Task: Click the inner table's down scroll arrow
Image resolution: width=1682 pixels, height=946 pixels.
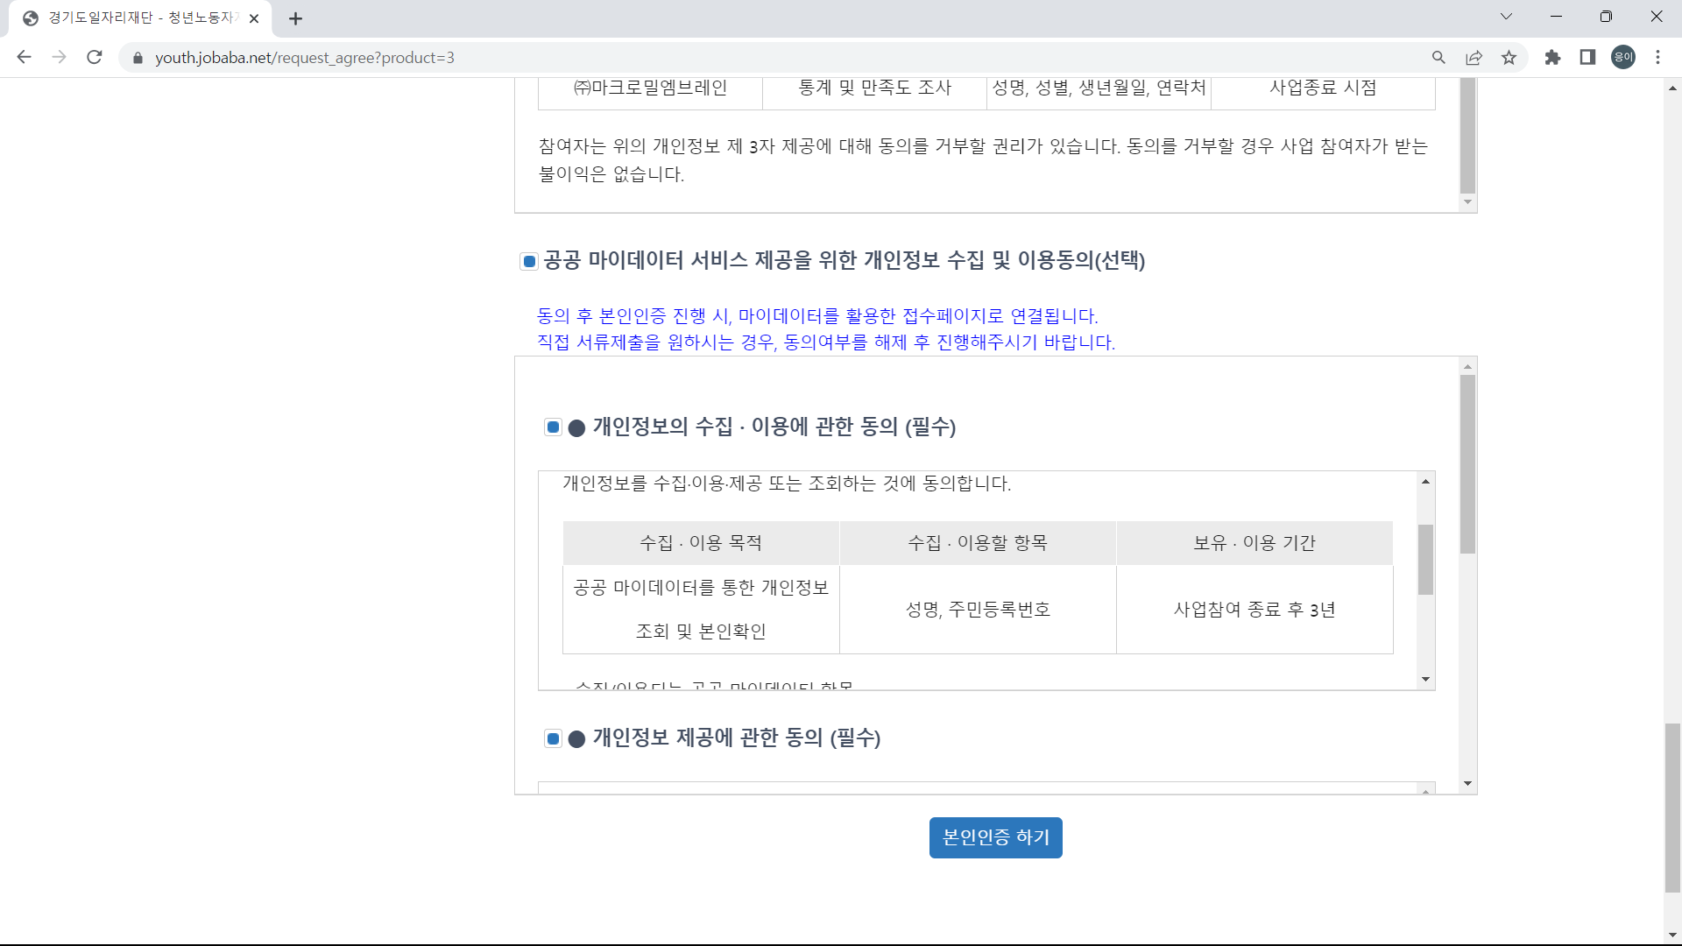Action: coord(1425,679)
